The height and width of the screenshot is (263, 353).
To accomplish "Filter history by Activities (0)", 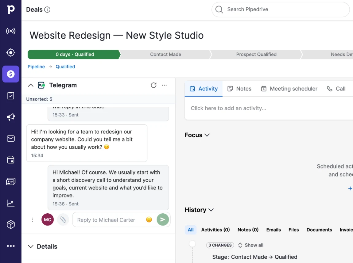I will point(215,230).
